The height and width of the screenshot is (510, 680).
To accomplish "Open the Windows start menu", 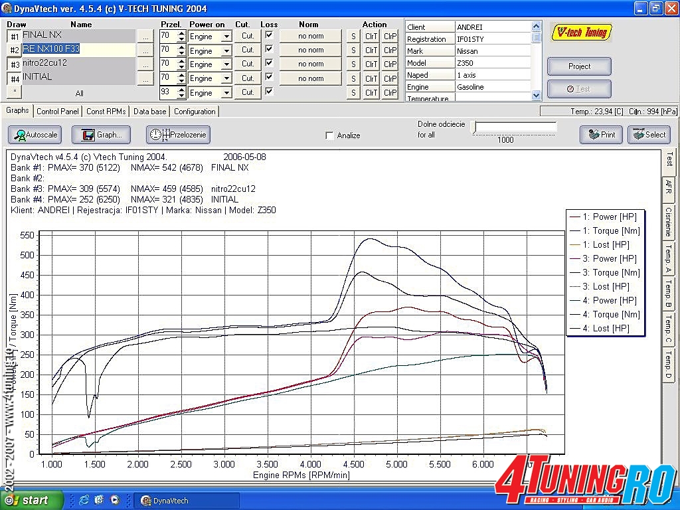I will pos(32,500).
